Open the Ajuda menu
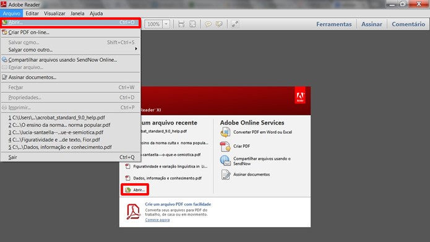The width and height of the screenshot is (430, 242). coord(97,14)
